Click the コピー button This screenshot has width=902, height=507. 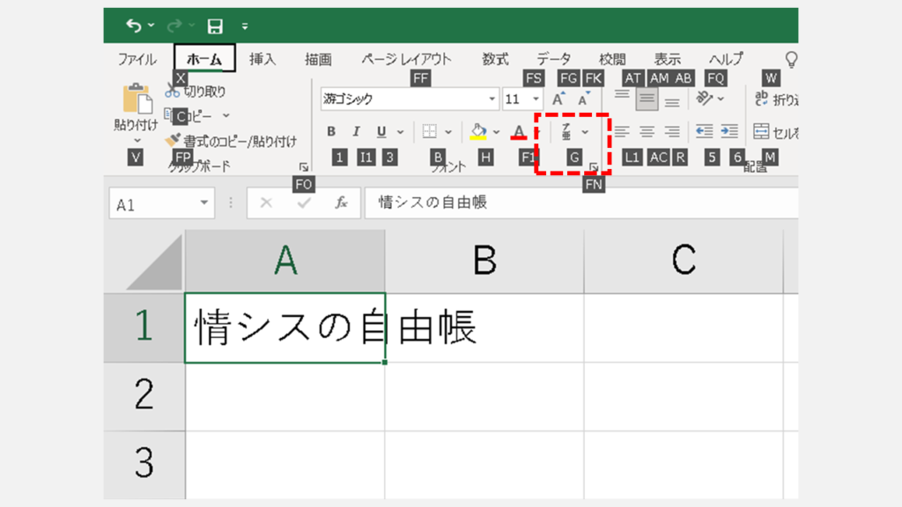click(189, 116)
